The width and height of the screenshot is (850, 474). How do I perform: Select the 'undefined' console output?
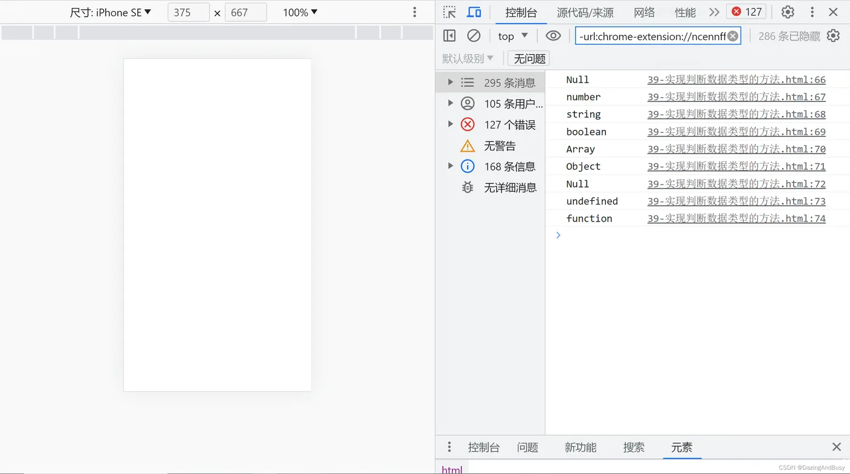click(x=592, y=201)
